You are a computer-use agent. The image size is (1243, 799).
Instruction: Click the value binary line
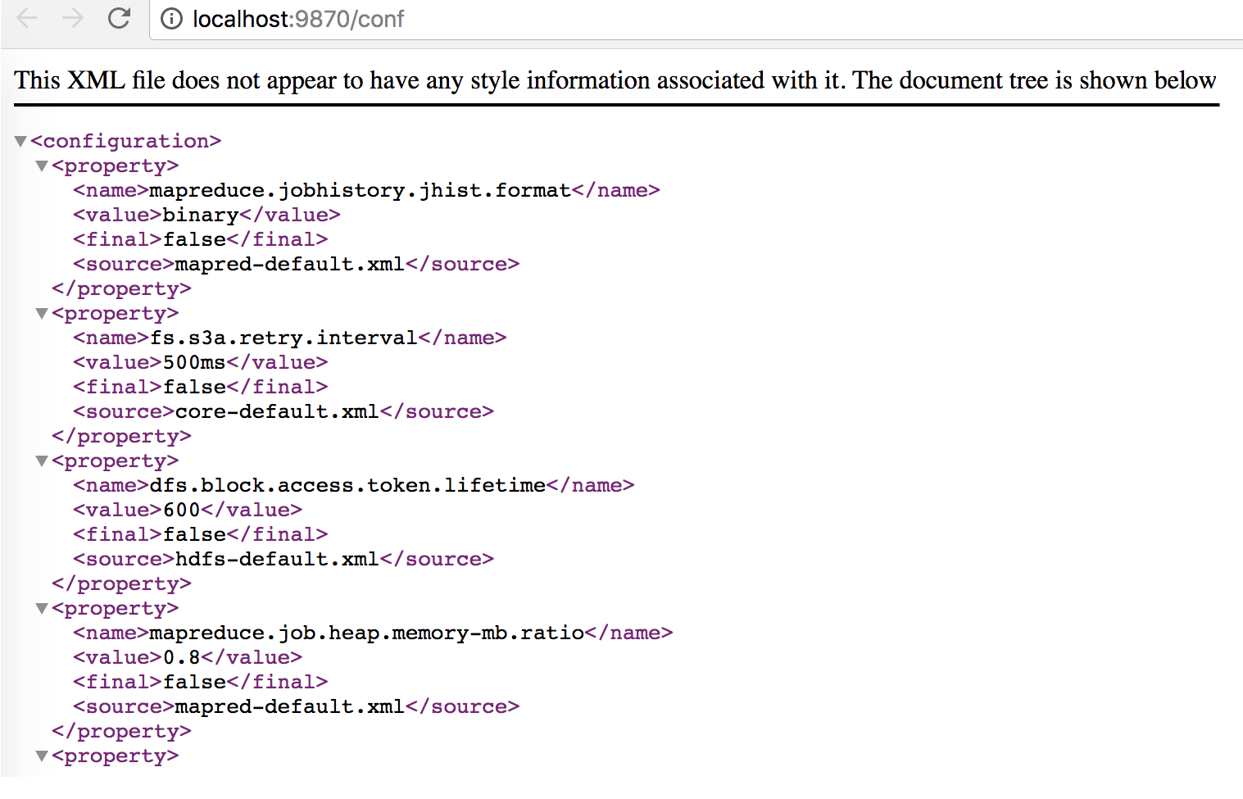[206, 215]
